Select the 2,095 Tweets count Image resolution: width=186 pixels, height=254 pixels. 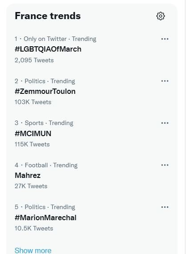(x=34, y=60)
